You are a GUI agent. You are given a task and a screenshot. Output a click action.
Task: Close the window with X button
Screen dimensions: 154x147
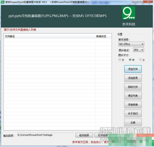tap(148, 1)
